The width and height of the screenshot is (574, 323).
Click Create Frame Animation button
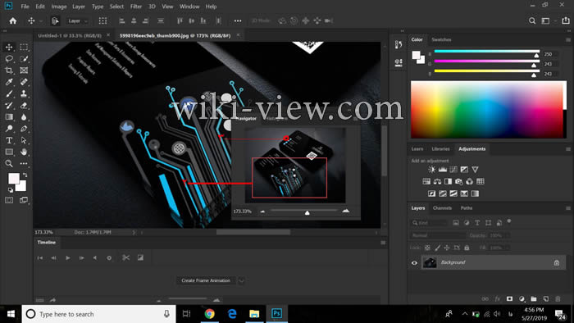click(206, 280)
